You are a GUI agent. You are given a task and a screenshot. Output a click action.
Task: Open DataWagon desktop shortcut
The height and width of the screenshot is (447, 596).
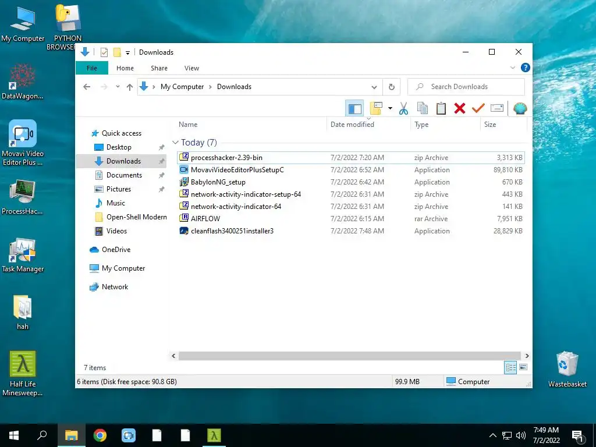click(x=23, y=81)
